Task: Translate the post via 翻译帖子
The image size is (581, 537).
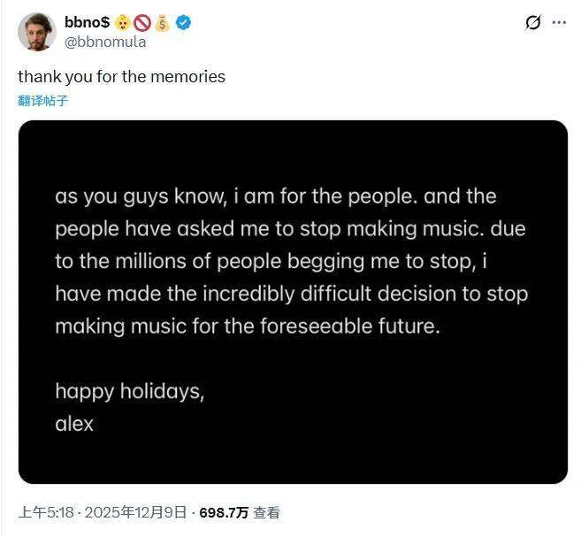Action: point(42,101)
